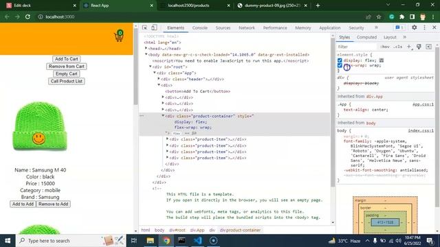
Task: Switch to the Layout tab
Action: [x=390, y=37]
